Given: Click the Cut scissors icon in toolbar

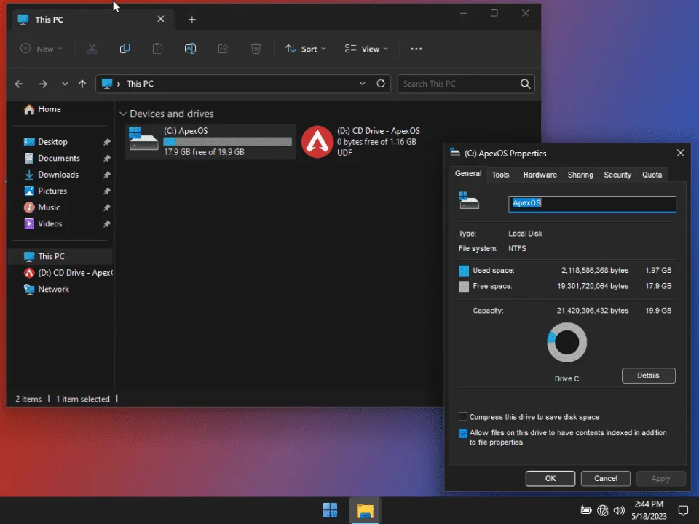Looking at the screenshot, I should 92,49.
